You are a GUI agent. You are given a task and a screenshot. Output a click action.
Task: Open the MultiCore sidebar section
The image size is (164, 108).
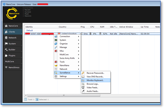(x=12, y=61)
